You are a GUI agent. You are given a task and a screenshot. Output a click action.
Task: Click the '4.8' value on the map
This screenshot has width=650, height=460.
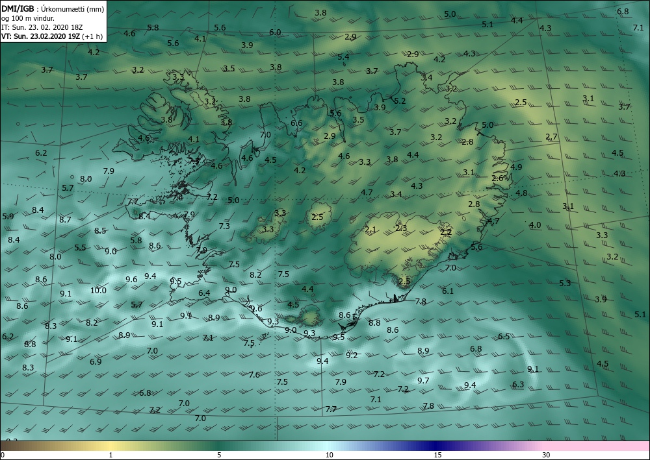tap(521, 193)
